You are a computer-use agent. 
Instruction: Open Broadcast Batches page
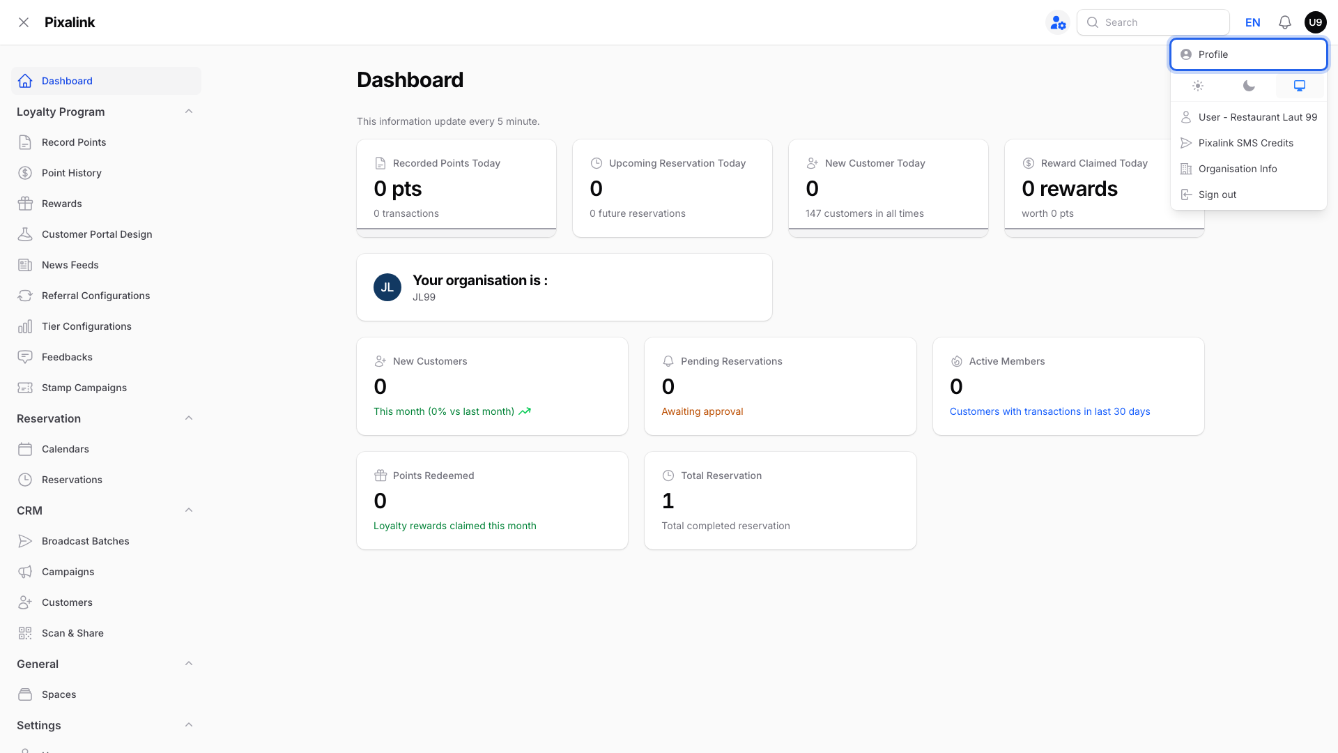click(x=106, y=541)
